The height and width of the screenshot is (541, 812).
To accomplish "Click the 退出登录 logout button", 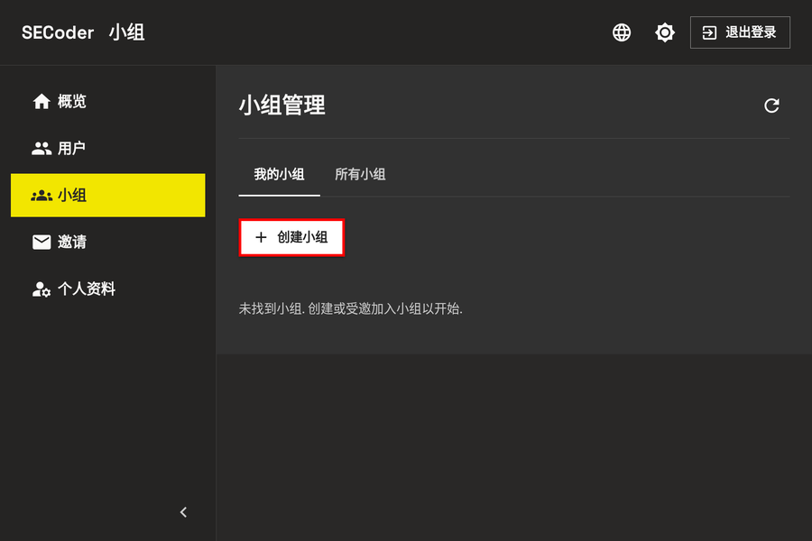I will (740, 32).
